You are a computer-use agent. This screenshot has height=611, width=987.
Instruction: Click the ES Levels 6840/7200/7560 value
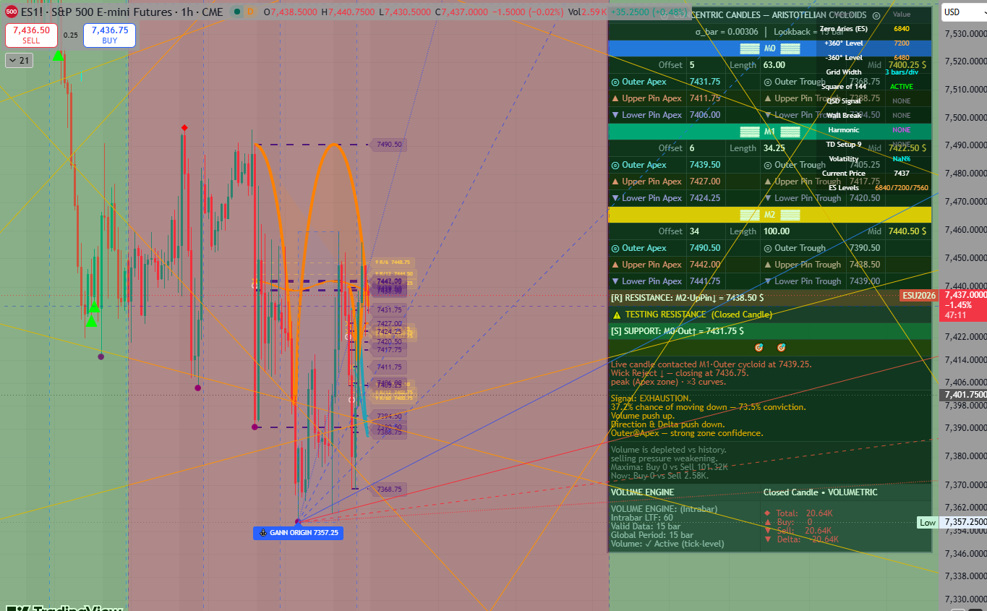[x=902, y=188]
